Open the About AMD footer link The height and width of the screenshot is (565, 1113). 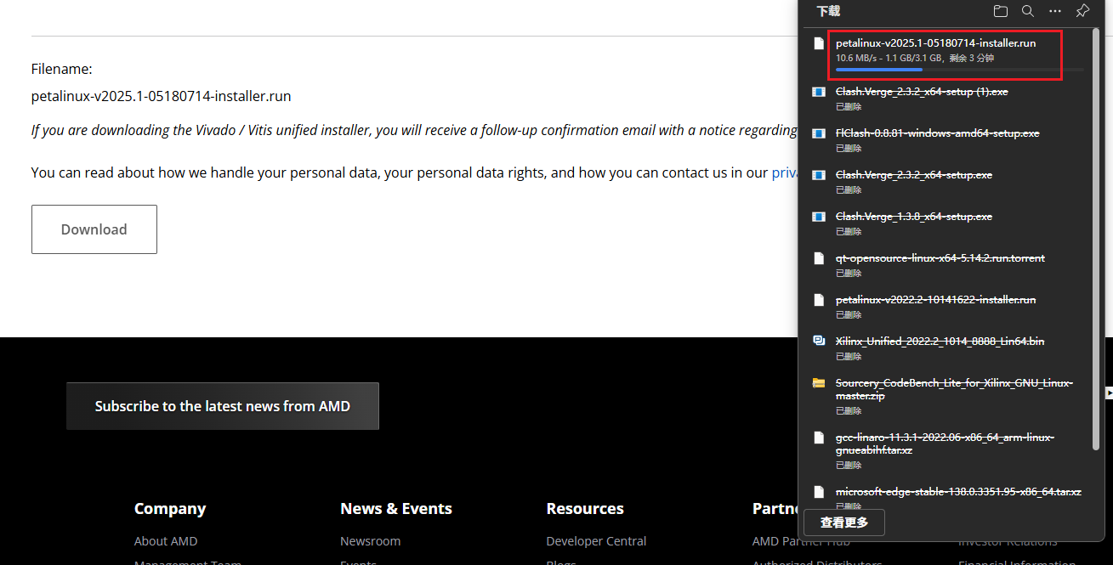click(166, 541)
